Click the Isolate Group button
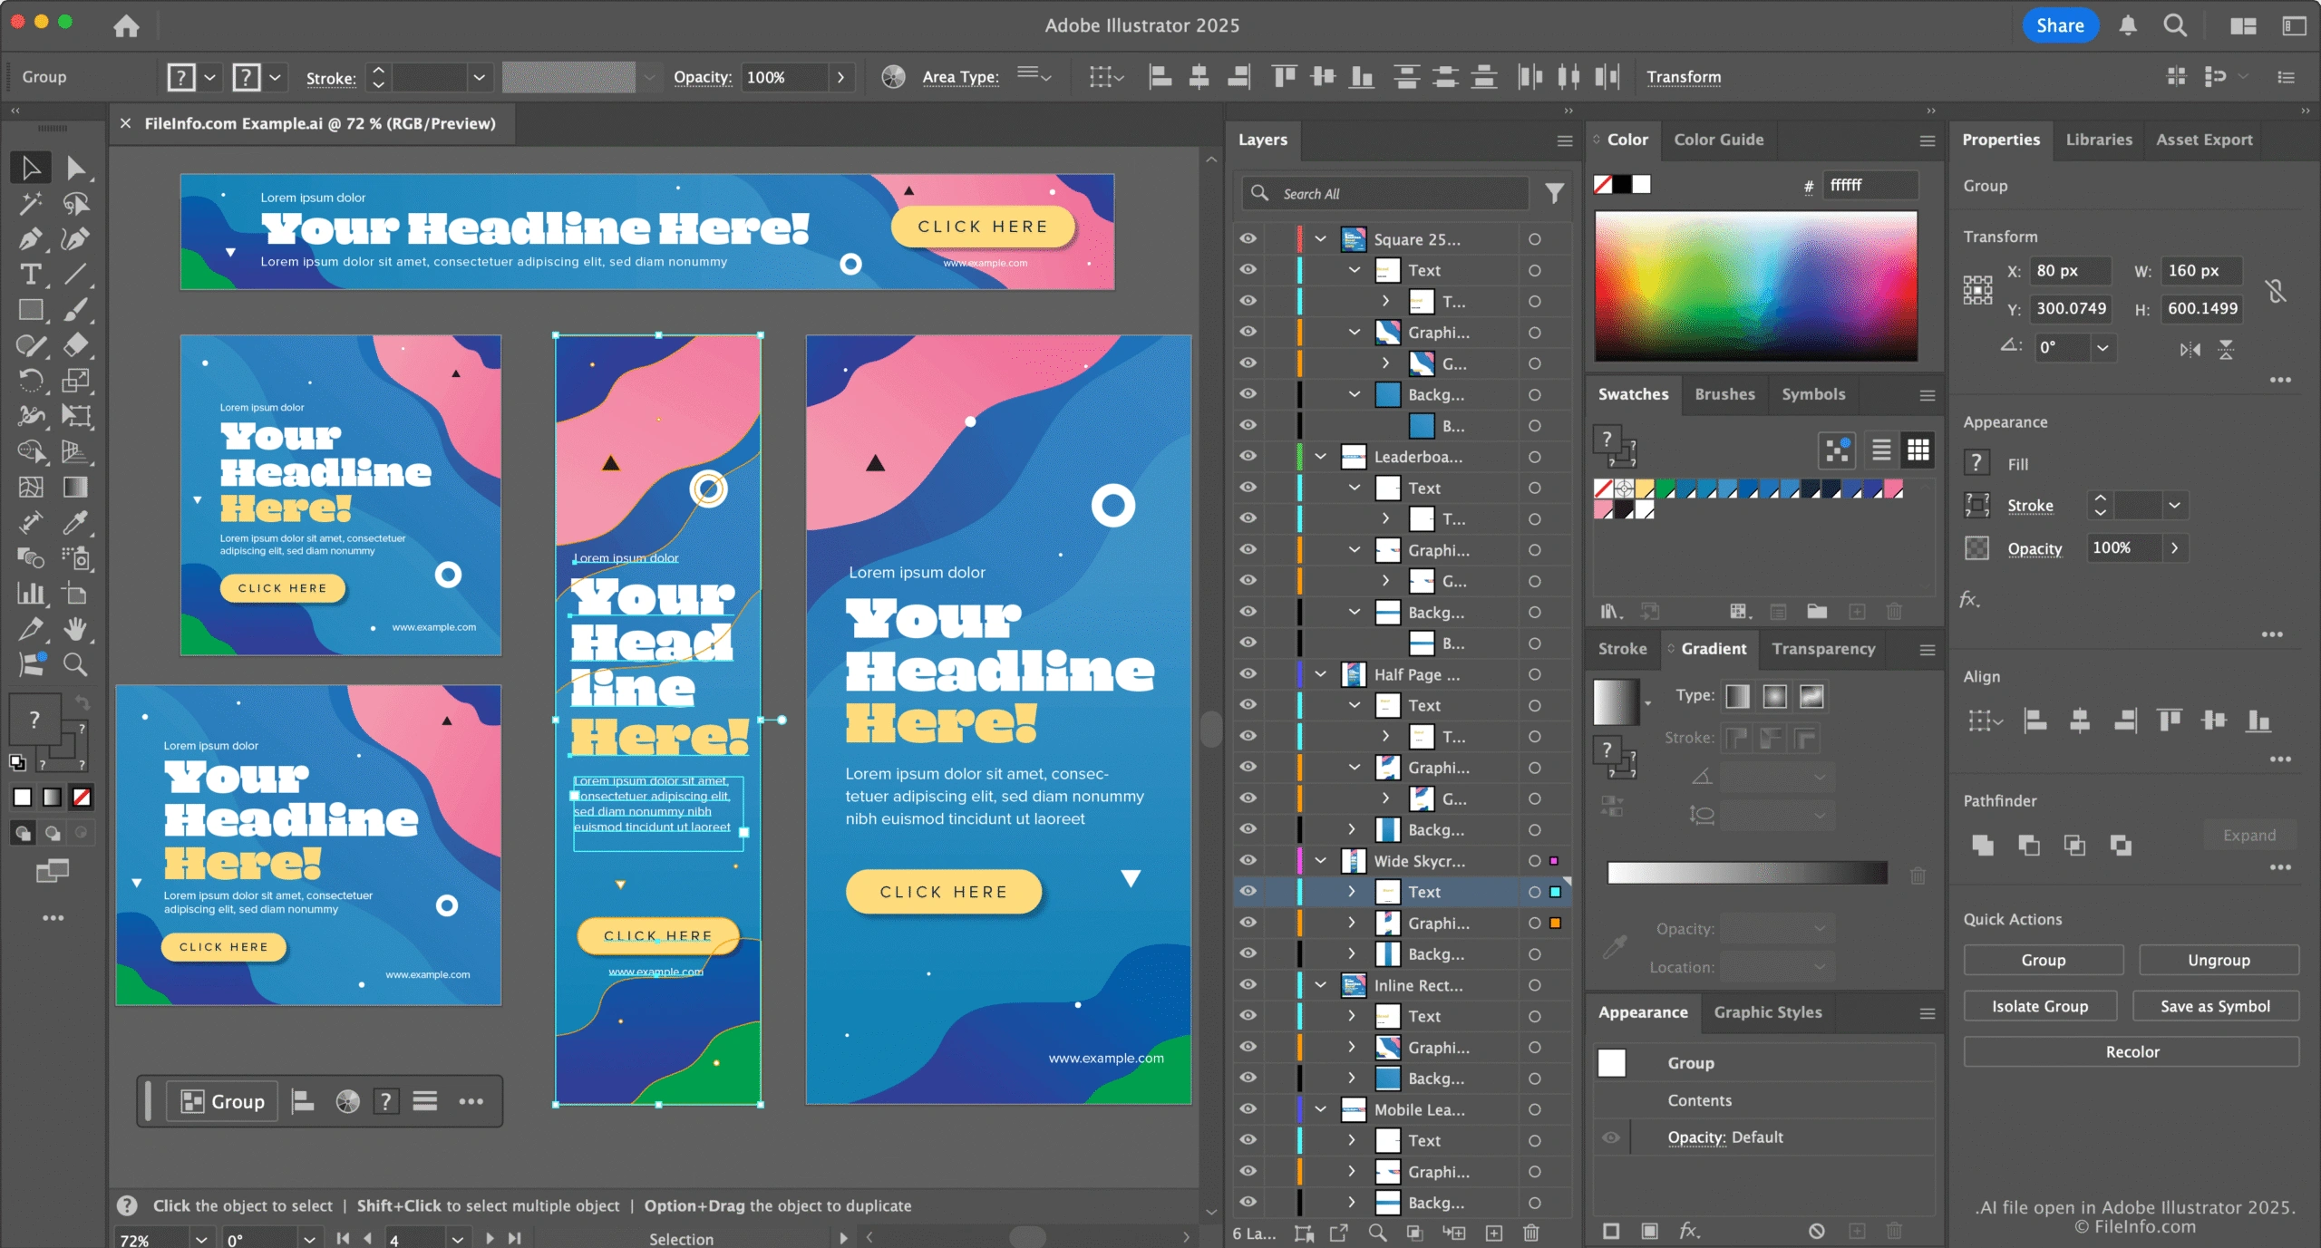Image resolution: width=2321 pixels, height=1248 pixels. point(2040,1006)
